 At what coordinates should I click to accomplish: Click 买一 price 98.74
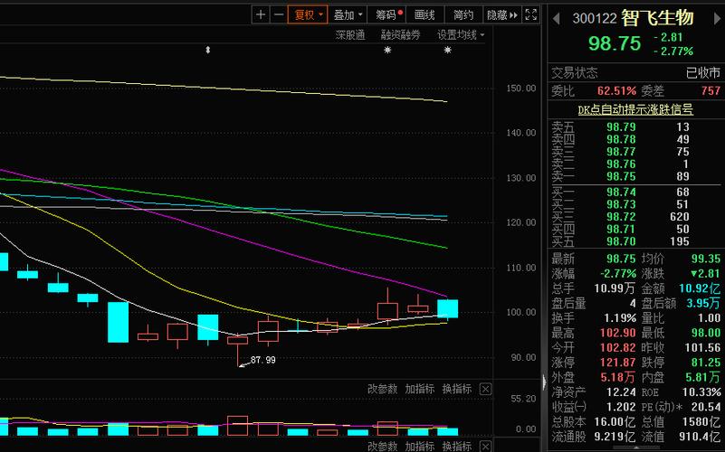(x=621, y=192)
